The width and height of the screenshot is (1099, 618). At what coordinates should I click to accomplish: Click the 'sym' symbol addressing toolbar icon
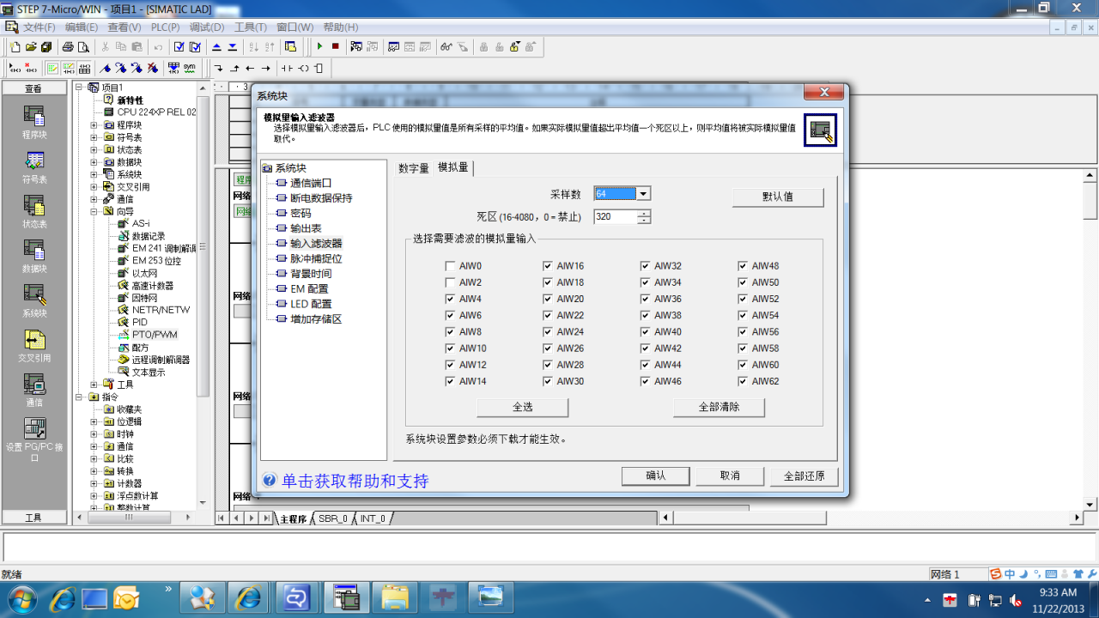click(189, 68)
